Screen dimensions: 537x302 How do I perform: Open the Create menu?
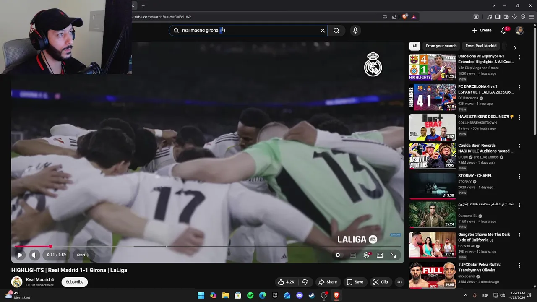482,30
